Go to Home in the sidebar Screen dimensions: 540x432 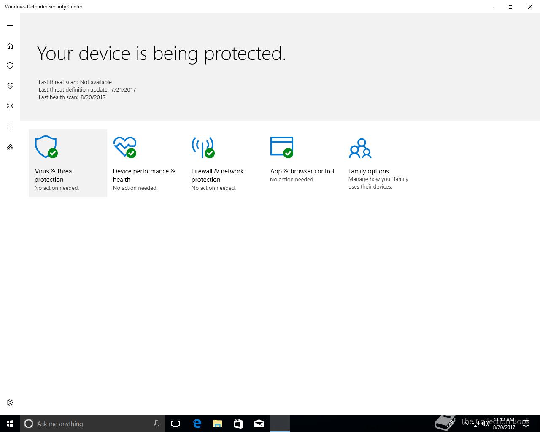tap(10, 46)
